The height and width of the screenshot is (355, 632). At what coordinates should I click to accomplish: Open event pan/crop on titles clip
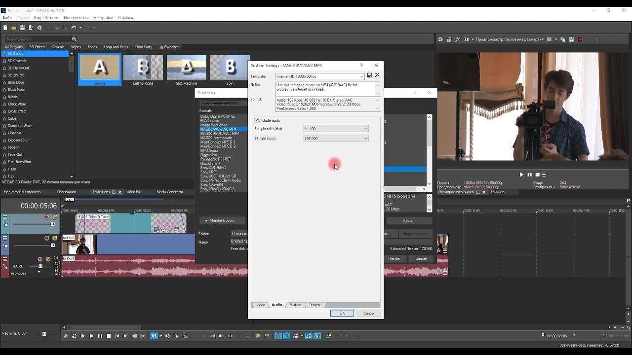pyautogui.click(x=163, y=229)
